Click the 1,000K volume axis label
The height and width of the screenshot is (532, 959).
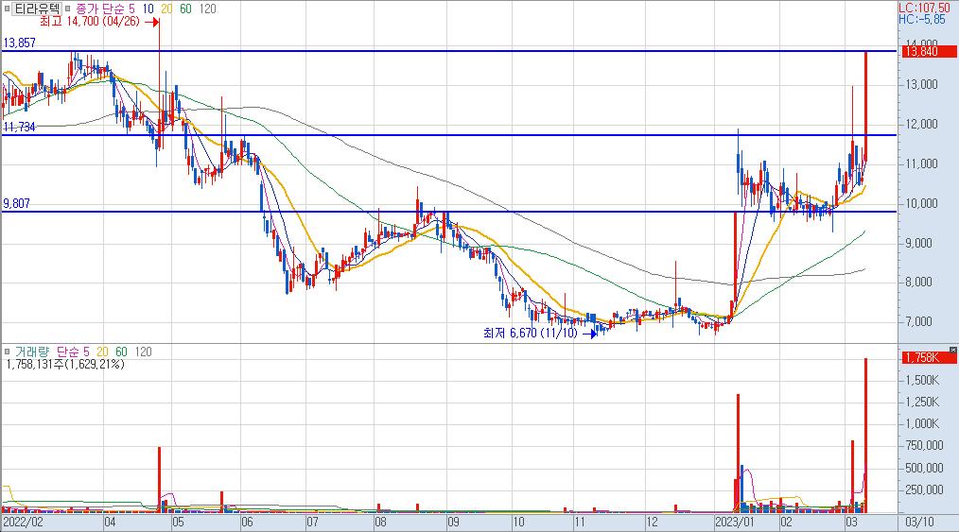[922, 423]
